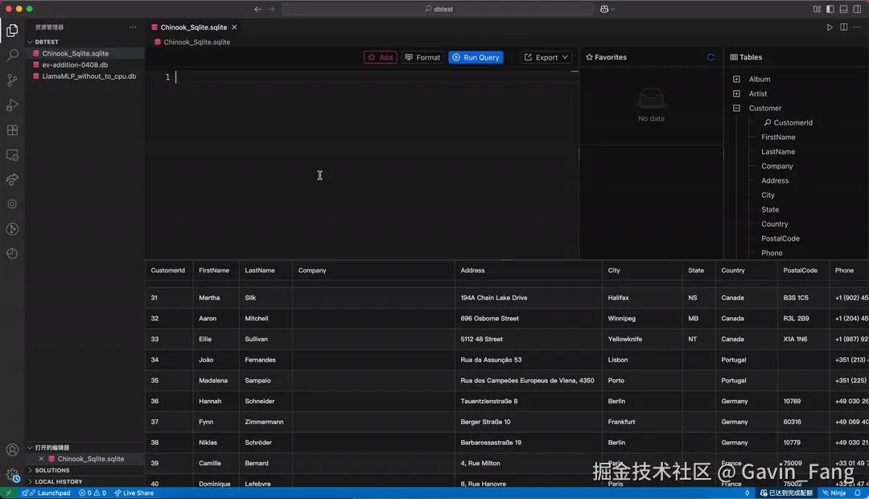Click the dbtest command center search
The height and width of the screenshot is (499, 869).
438,9
